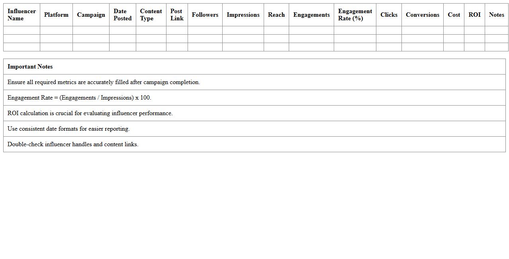Select the Post Link column header
The height and width of the screenshot is (259, 509).
pos(177,15)
